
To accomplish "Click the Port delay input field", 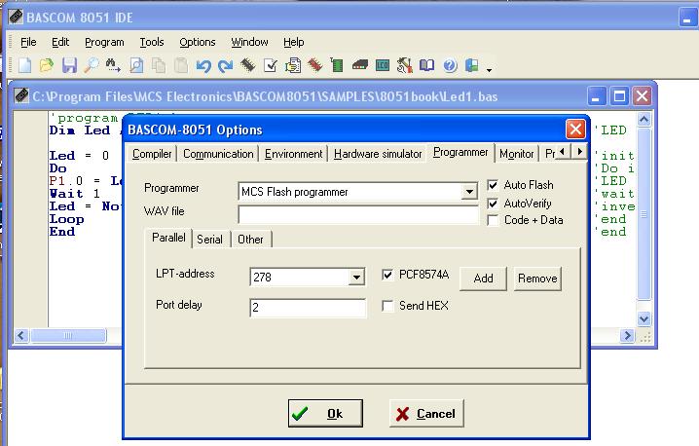I will pyautogui.click(x=308, y=308).
